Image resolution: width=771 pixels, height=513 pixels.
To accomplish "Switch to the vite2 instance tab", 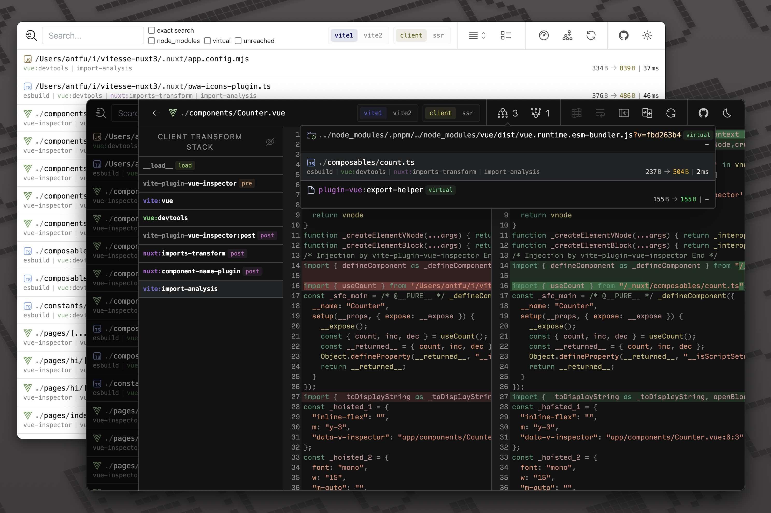I will coord(402,113).
